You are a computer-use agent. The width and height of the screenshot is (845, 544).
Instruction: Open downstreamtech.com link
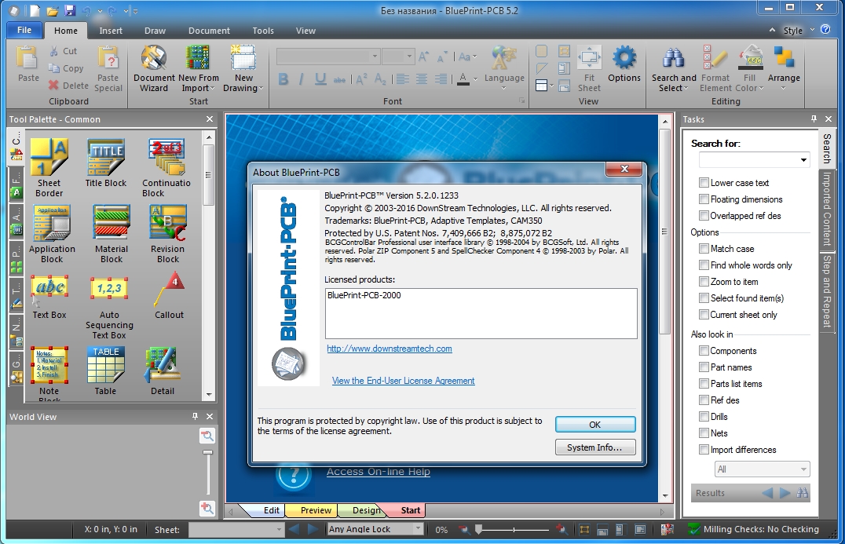tap(389, 349)
